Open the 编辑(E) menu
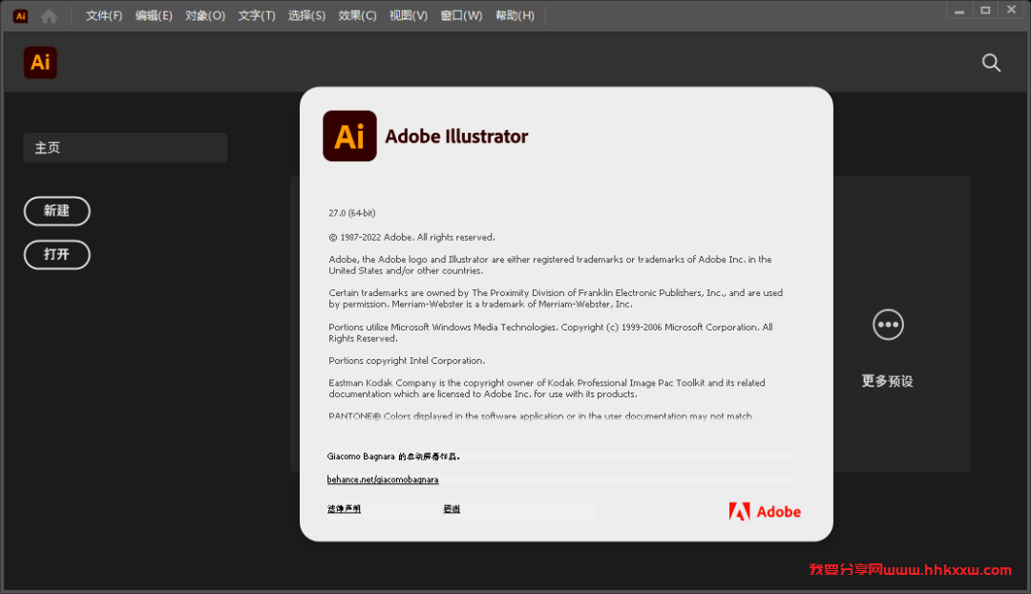 click(x=154, y=16)
